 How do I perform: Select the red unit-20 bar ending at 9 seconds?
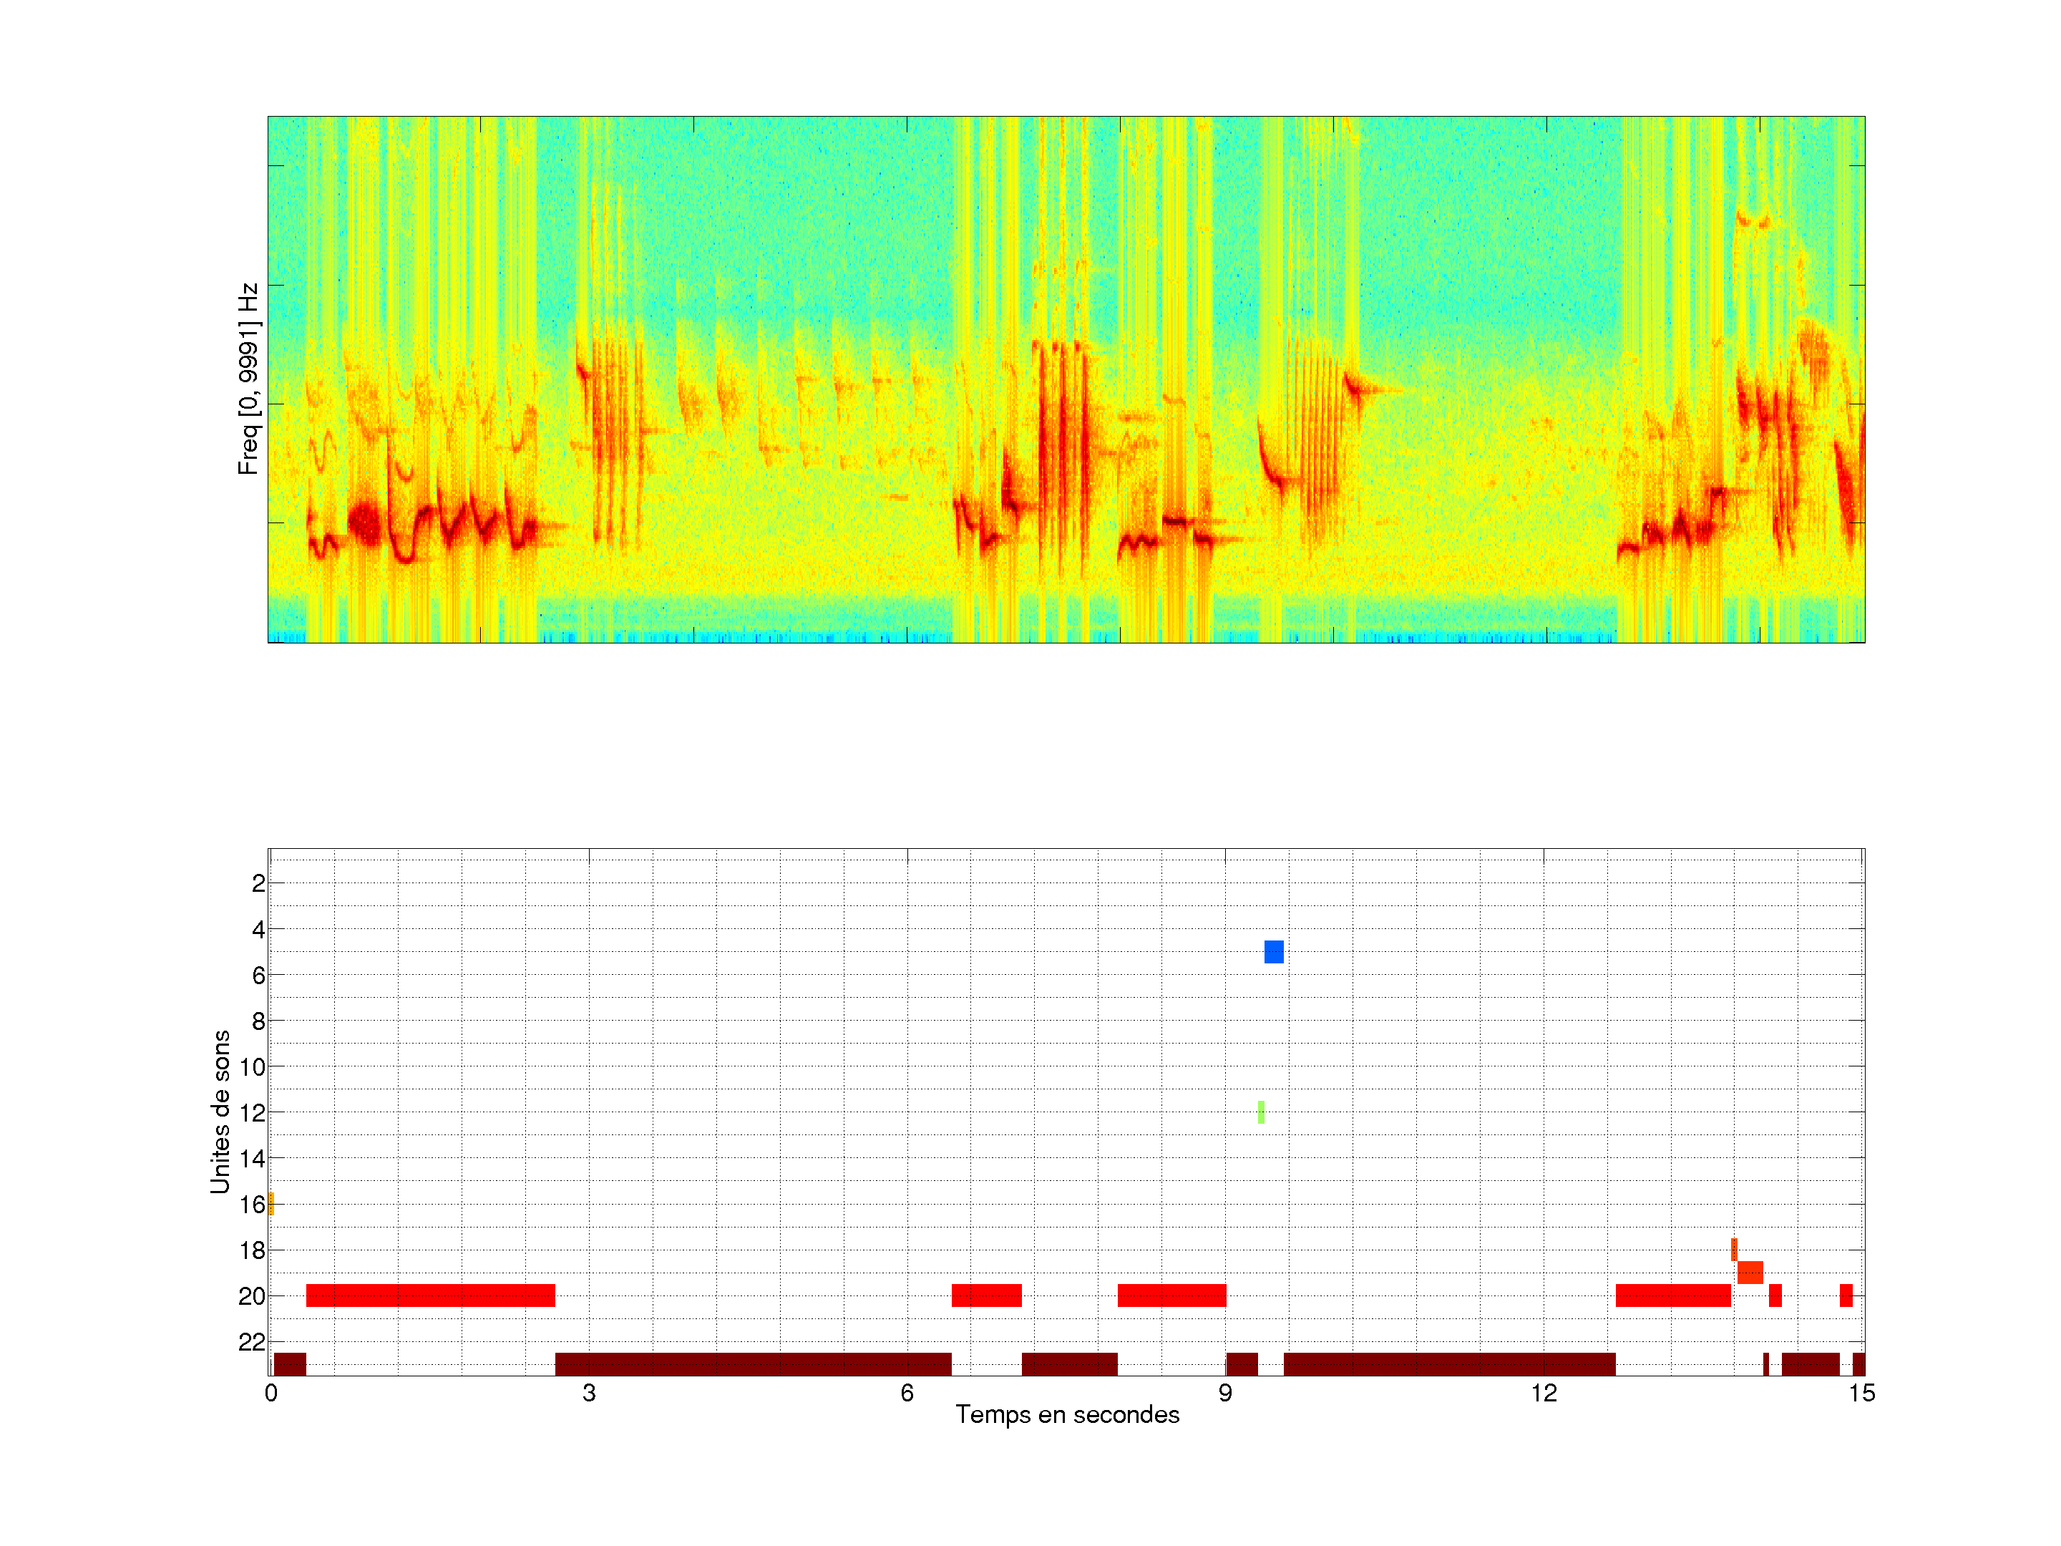click(x=1171, y=1295)
